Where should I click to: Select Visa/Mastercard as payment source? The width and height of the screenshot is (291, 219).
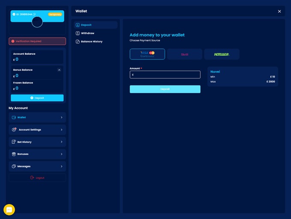[147, 54]
